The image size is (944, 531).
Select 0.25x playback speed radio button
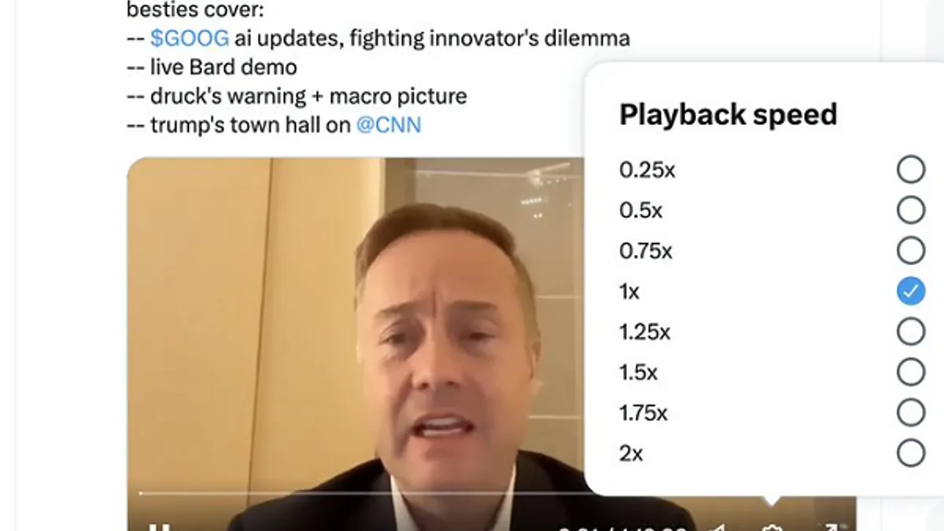point(910,169)
